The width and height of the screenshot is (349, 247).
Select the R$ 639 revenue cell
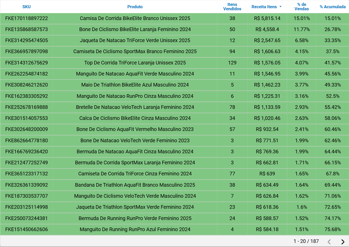(267, 174)
